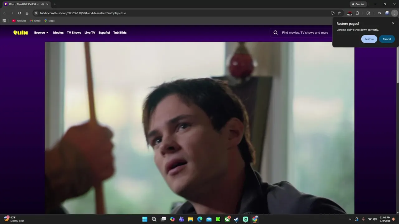Click the Restore button in the popup

pos(369,39)
